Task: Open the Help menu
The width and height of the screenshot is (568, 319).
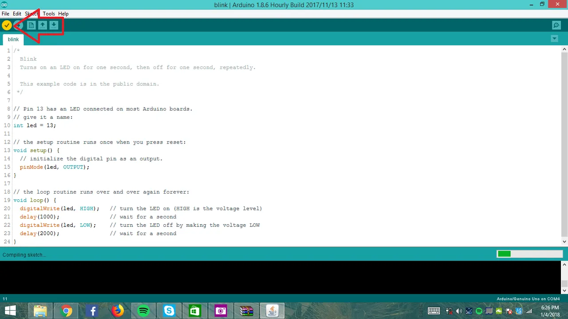Action: (x=63, y=14)
